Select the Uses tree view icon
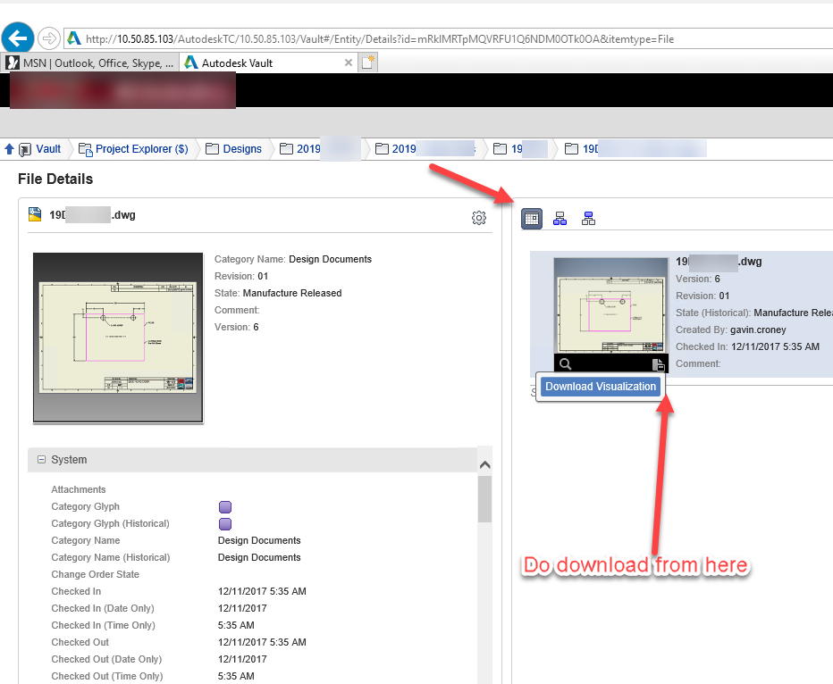 (560, 219)
